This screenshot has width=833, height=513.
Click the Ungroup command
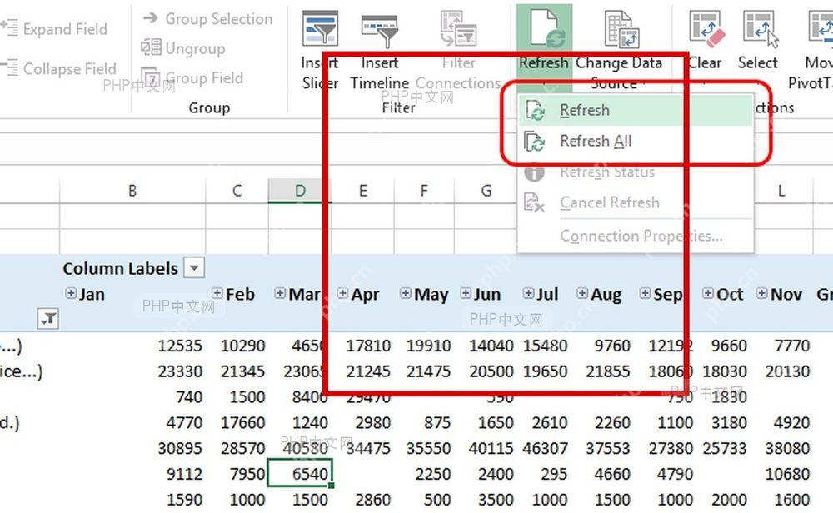coord(183,48)
